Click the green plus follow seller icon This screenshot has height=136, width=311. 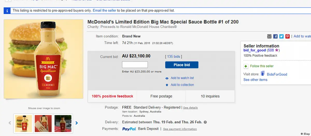click(x=246, y=66)
